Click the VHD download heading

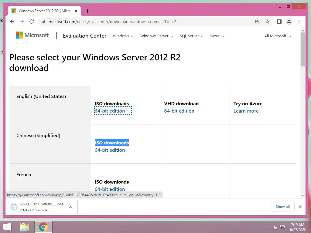coord(181,104)
